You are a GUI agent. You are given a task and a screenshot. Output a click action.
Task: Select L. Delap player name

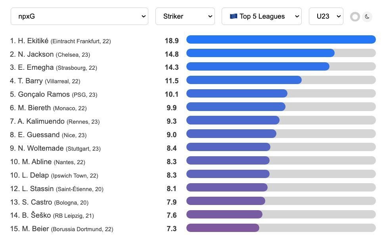click(33, 175)
